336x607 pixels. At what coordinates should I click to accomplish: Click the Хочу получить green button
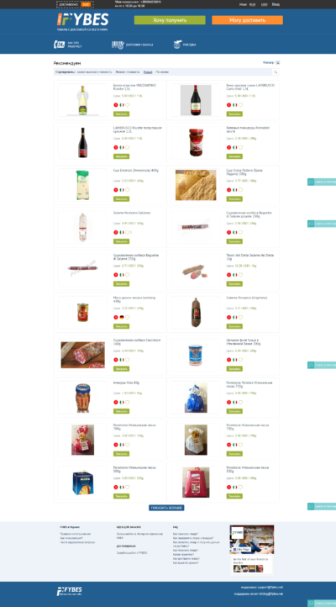pyautogui.click(x=170, y=20)
